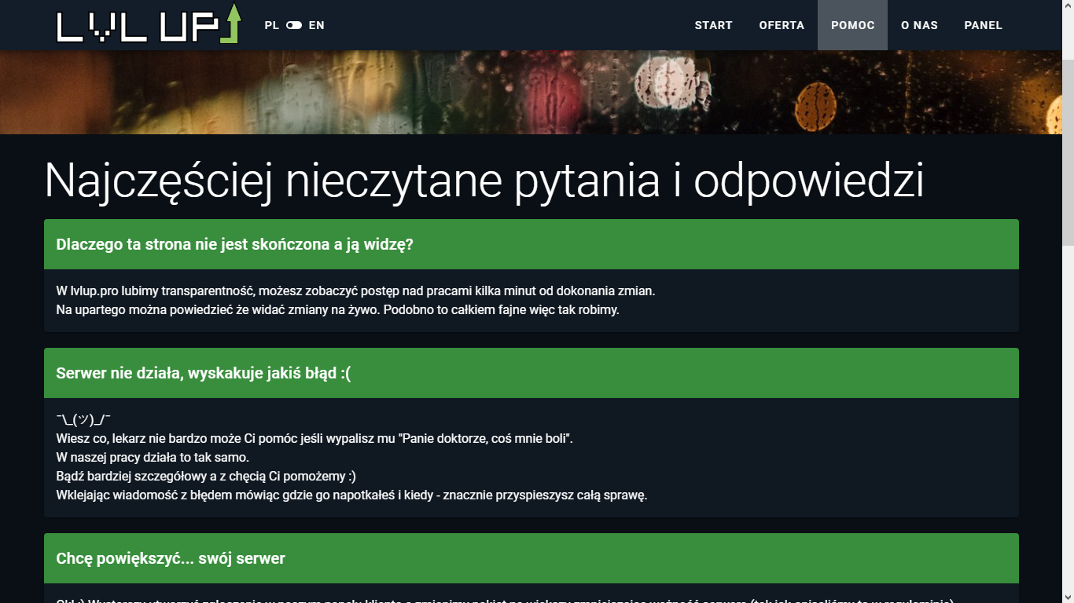1074x603 pixels.
Task: Click the "Najczęściej nieczytane pytania" page heading
Action: tap(484, 181)
